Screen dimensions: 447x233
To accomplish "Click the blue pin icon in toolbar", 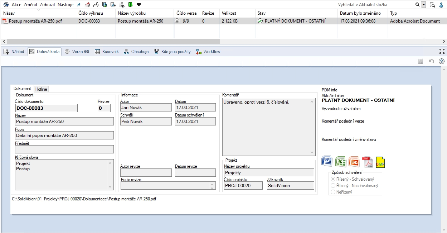I will 79,5.
